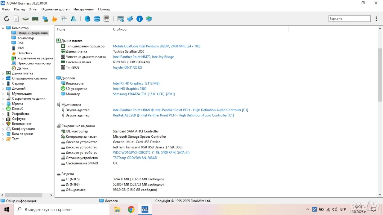
Task: Open the Mobile DualCore Intel Pentium 2020M link
Action: 156,46
